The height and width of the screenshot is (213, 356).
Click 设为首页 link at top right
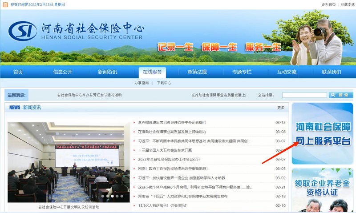[x=328, y=4]
